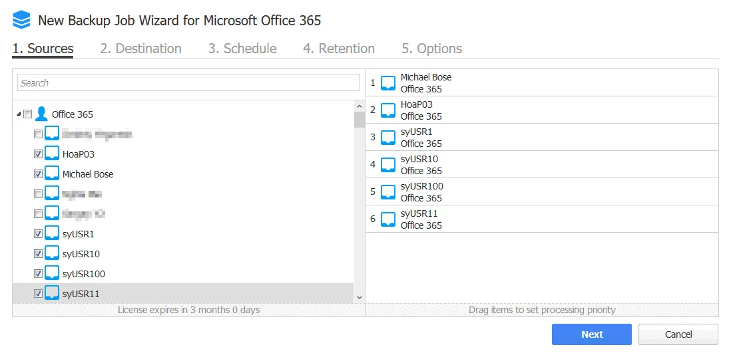The image size is (731, 357).
Task: Click the Office 365 account user icon
Action: coord(41,114)
